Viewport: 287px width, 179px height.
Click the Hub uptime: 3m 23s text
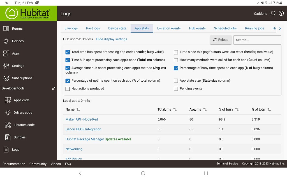78,39
